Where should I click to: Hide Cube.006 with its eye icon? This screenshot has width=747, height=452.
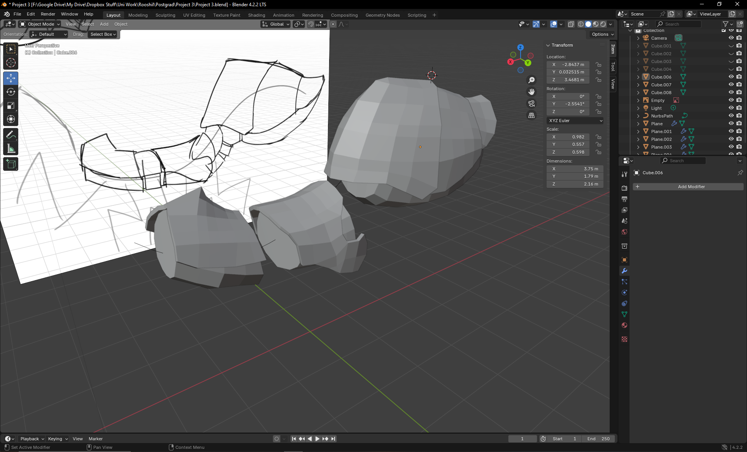[x=731, y=77]
